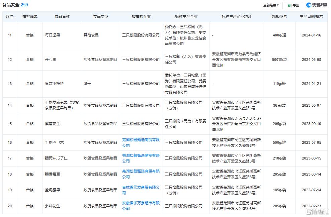Open link 吉林省元发商贸有限公司 in row 19

[x=141, y=190]
